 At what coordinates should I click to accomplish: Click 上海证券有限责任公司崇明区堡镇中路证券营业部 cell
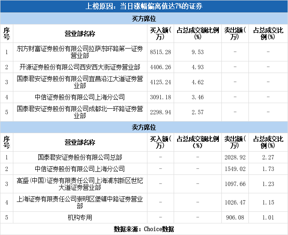[80, 202]
